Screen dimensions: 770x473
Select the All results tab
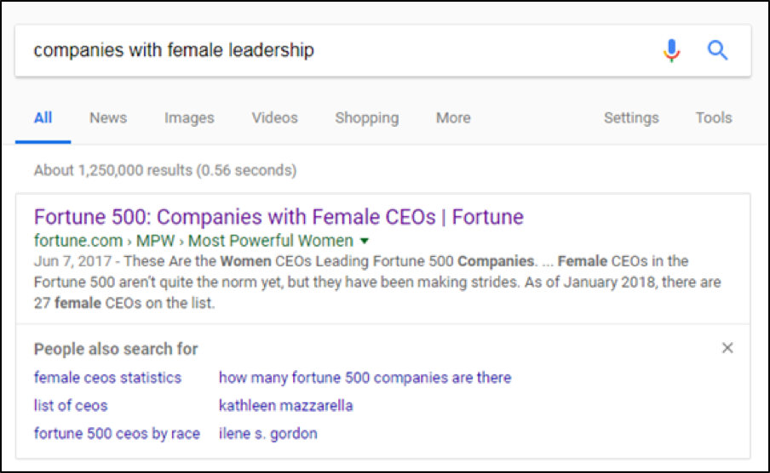(43, 117)
